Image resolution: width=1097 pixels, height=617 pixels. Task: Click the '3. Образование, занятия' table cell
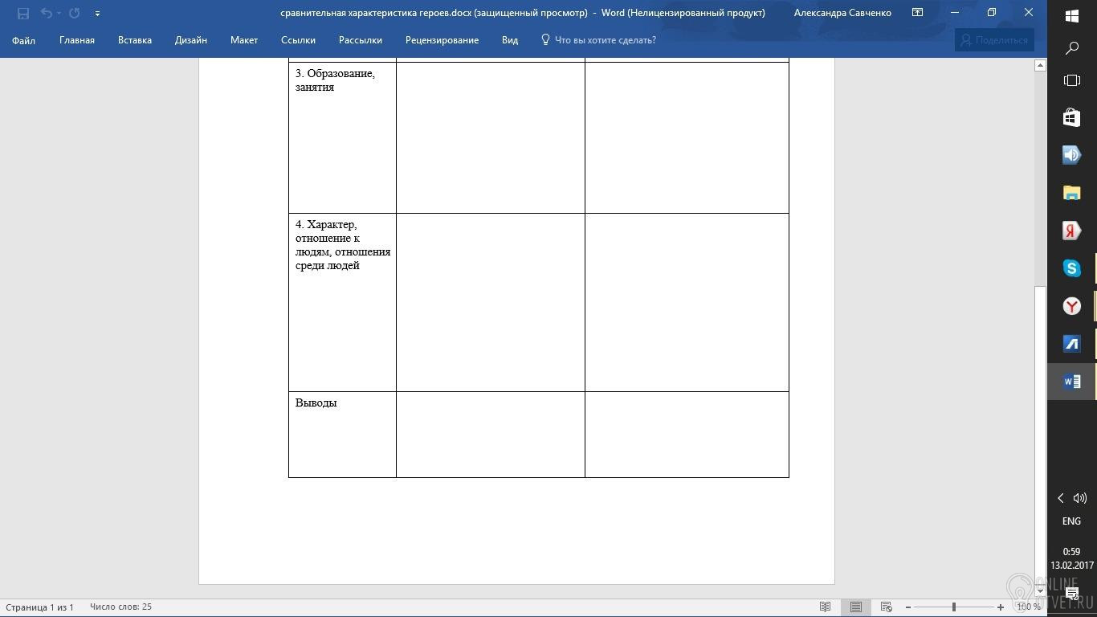click(342, 137)
